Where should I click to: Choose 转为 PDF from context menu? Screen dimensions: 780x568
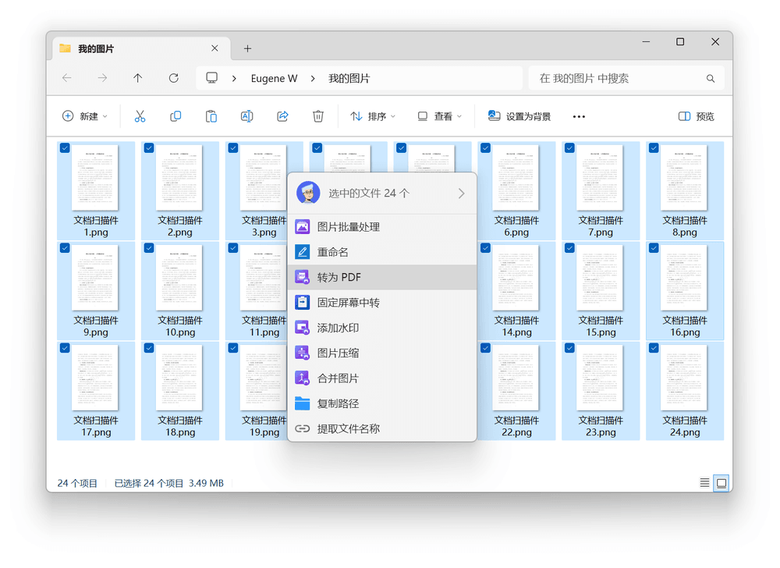pyautogui.click(x=382, y=277)
